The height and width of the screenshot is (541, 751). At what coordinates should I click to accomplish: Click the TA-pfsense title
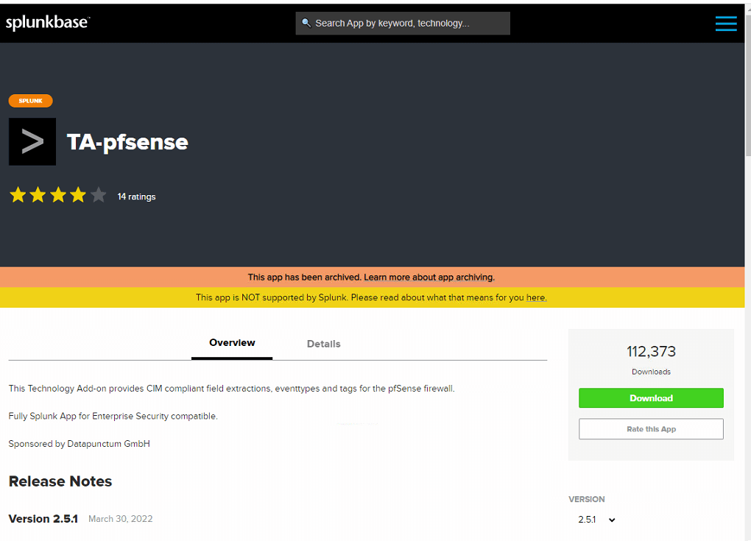click(127, 142)
